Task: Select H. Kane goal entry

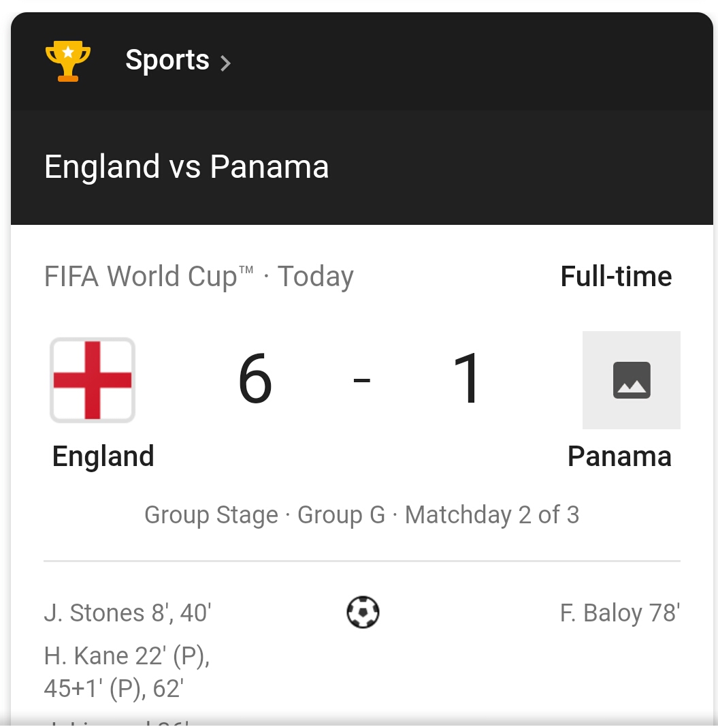Action: (x=127, y=672)
